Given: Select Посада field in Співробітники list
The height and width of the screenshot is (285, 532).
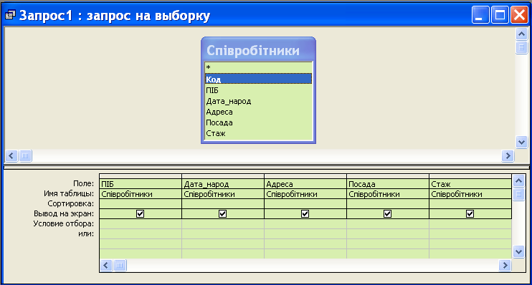Looking at the screenshot, I should click(259, 122).
